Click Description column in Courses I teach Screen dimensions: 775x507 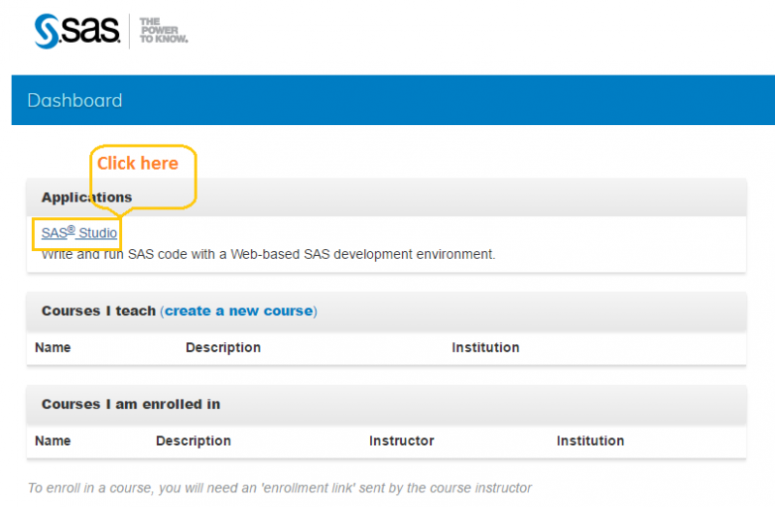click(223, 347)
